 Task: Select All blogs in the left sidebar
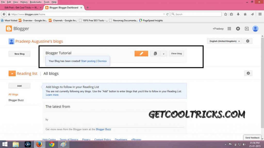click(x=13, y=95)
